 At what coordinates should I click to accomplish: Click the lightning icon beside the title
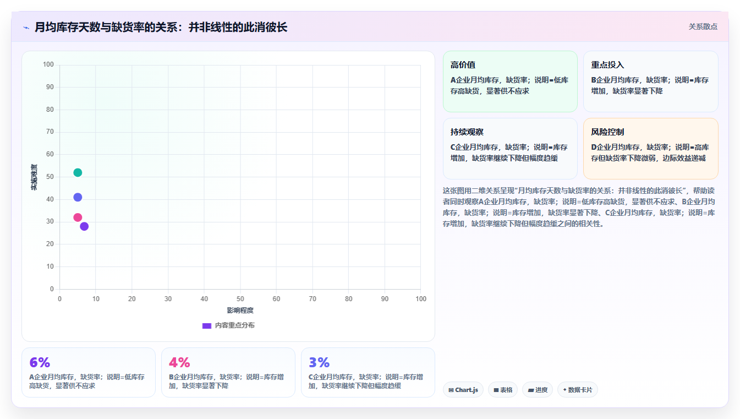26,28
